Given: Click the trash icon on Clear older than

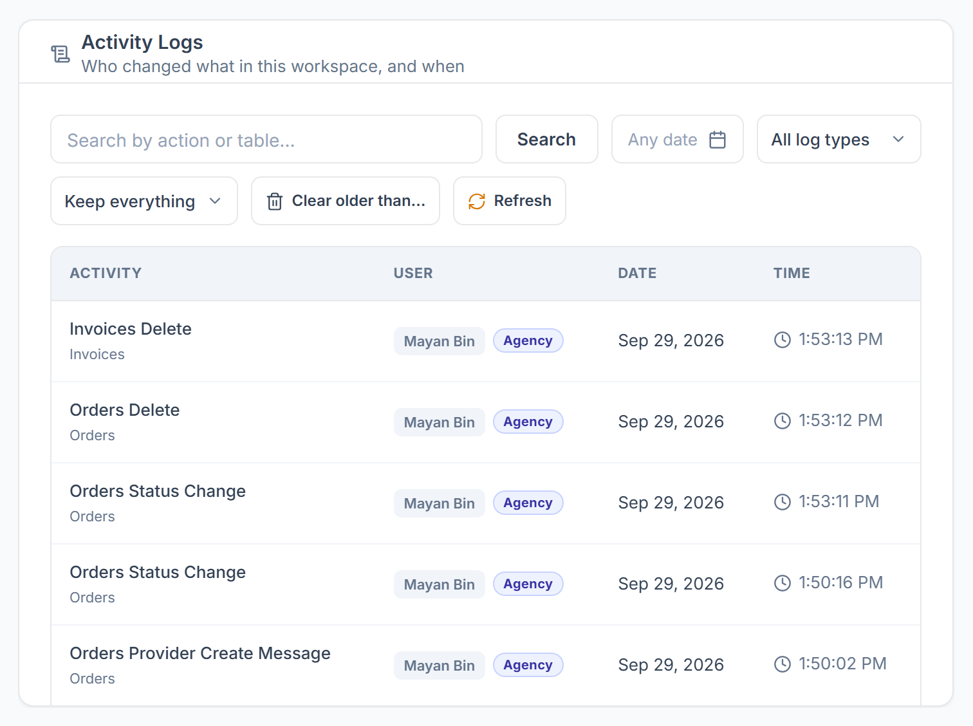Looking at the screenshot, I should (275, 201).
